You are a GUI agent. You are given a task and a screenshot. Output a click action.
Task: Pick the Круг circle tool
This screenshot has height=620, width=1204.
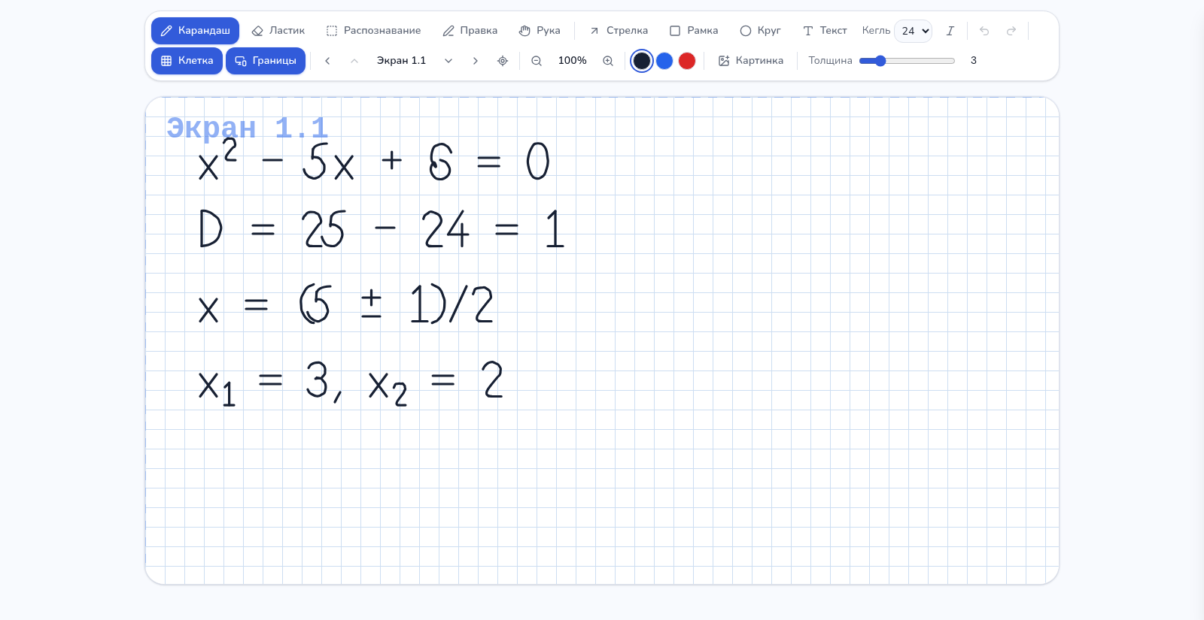760,31
